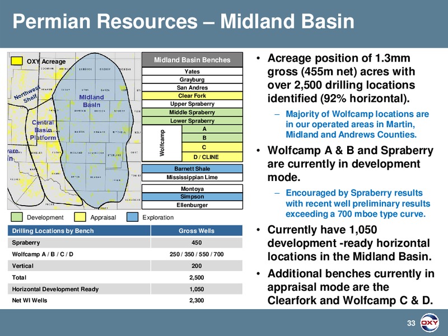
Task: Click the vertical 'Wolfcamp' label cell
Action: point(162,143)
